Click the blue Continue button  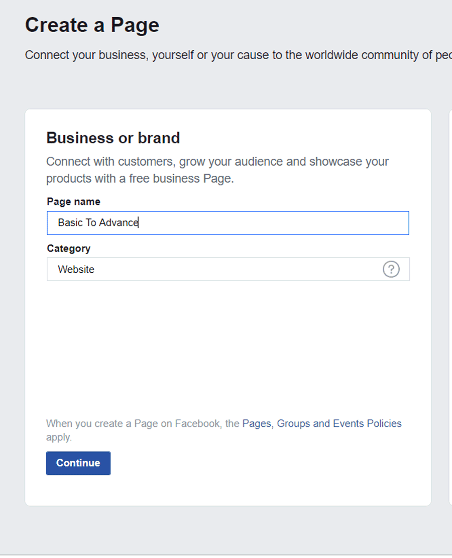78,463
